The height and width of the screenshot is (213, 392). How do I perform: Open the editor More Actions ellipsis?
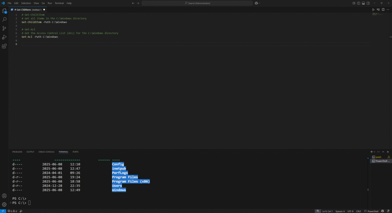click(x=388, y=10)
